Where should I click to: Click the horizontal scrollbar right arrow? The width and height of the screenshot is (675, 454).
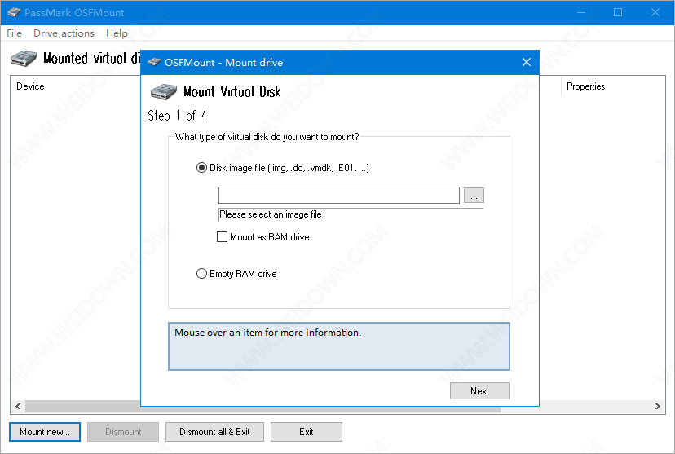pos(659,407)
